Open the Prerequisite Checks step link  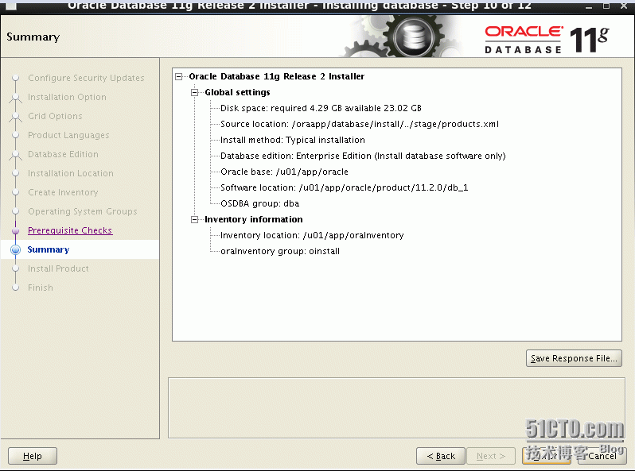(x=70, y=230)
